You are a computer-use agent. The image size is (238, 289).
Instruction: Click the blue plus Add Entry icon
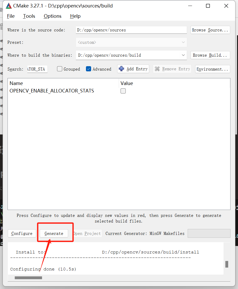pyautogui.click(x=121, y=69)
